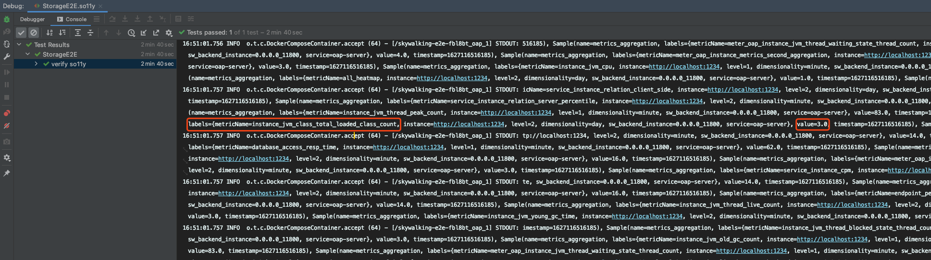Click the Pause Program icon

[7, 85]
